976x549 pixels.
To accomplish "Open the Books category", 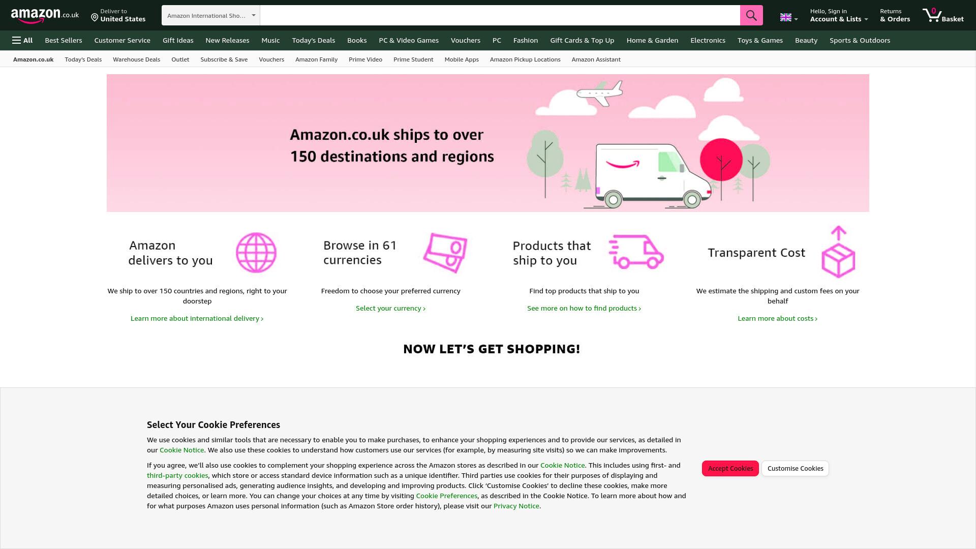I will tap(357, 40).
